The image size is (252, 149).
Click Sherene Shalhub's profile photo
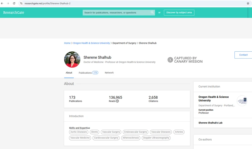tap(72, 60)
